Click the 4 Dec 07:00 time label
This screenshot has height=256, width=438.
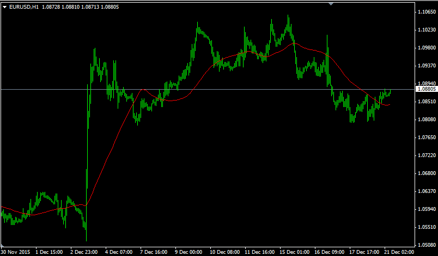pyautogui.click(x=119, y=252)
